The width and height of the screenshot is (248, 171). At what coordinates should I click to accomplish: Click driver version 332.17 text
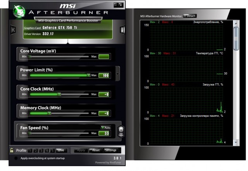(x=48, y=34)
